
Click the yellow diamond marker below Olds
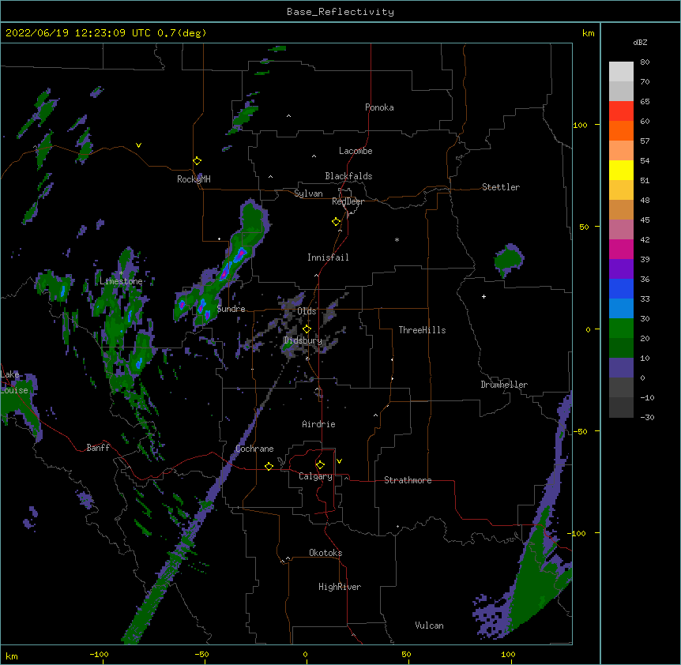coord(307,329)
